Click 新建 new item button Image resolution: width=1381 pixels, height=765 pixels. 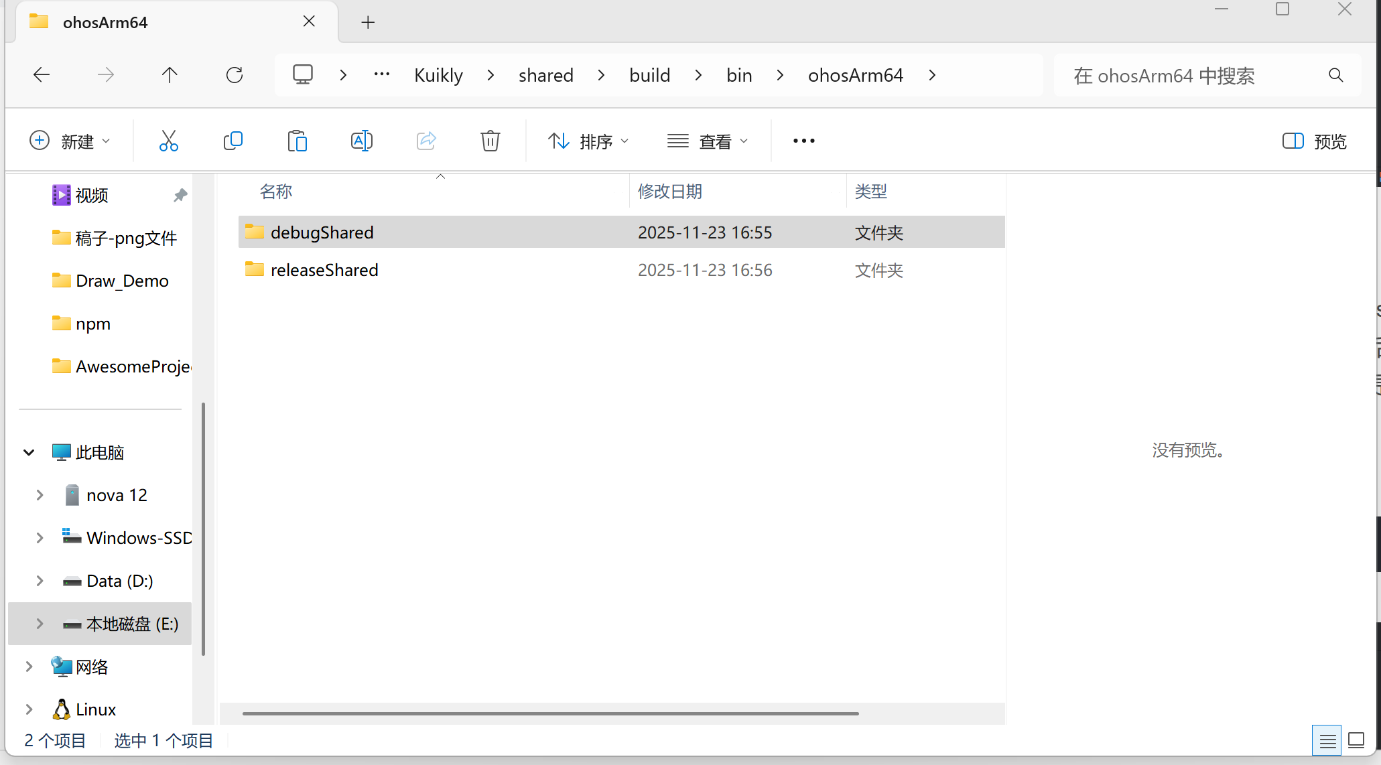[x=69, y=141]
